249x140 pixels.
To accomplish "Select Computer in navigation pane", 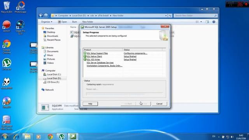I will [x=50, y=70].
